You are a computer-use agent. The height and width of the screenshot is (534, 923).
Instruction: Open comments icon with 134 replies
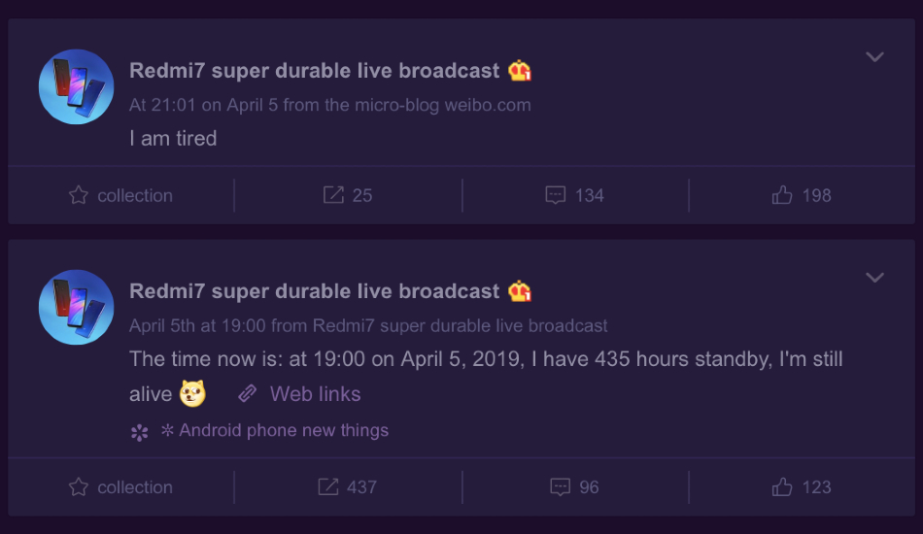click(x=555, y=195)
